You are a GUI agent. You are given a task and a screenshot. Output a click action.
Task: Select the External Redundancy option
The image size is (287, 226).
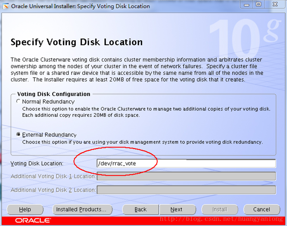coord(18,135)
